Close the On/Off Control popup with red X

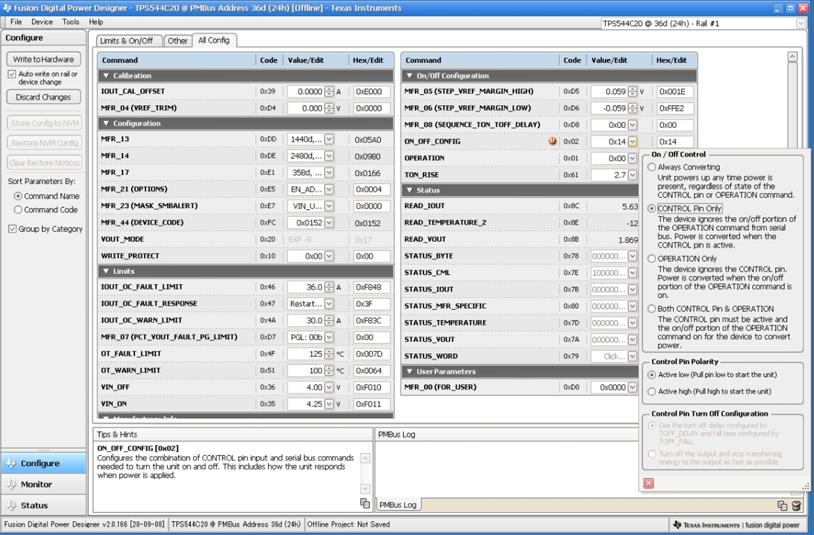(649, 483)
